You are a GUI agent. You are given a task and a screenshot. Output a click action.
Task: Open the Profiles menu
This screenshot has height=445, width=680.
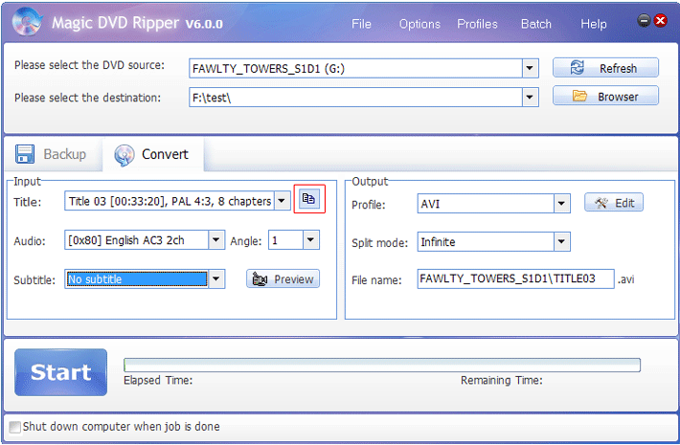pos(477,24)
